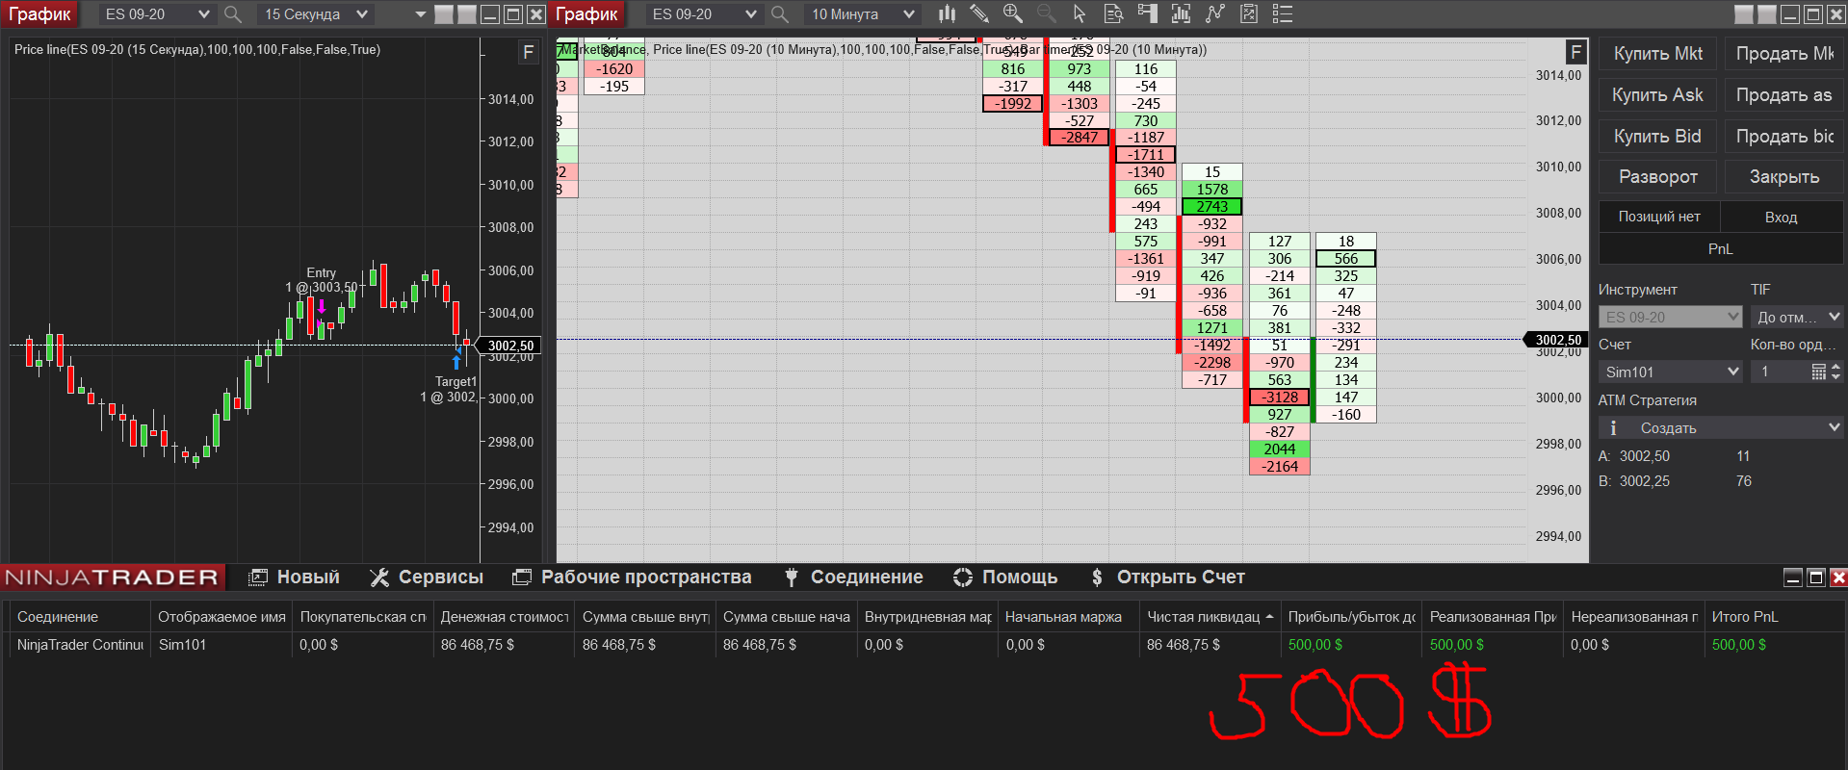
Task: Select the NinjaTrader Continuum row cell
Action: click(80, 645)
